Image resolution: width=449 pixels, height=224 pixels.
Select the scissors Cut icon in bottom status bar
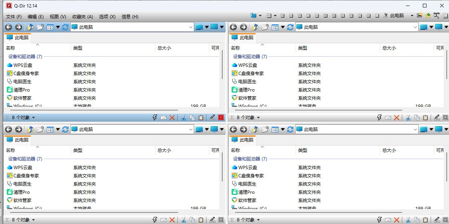click(184, 220)
